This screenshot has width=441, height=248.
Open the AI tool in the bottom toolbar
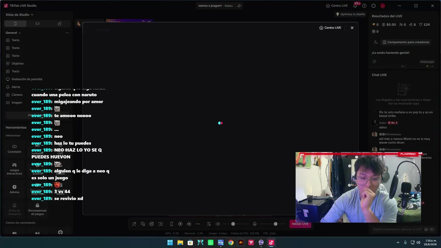point(152,224)
